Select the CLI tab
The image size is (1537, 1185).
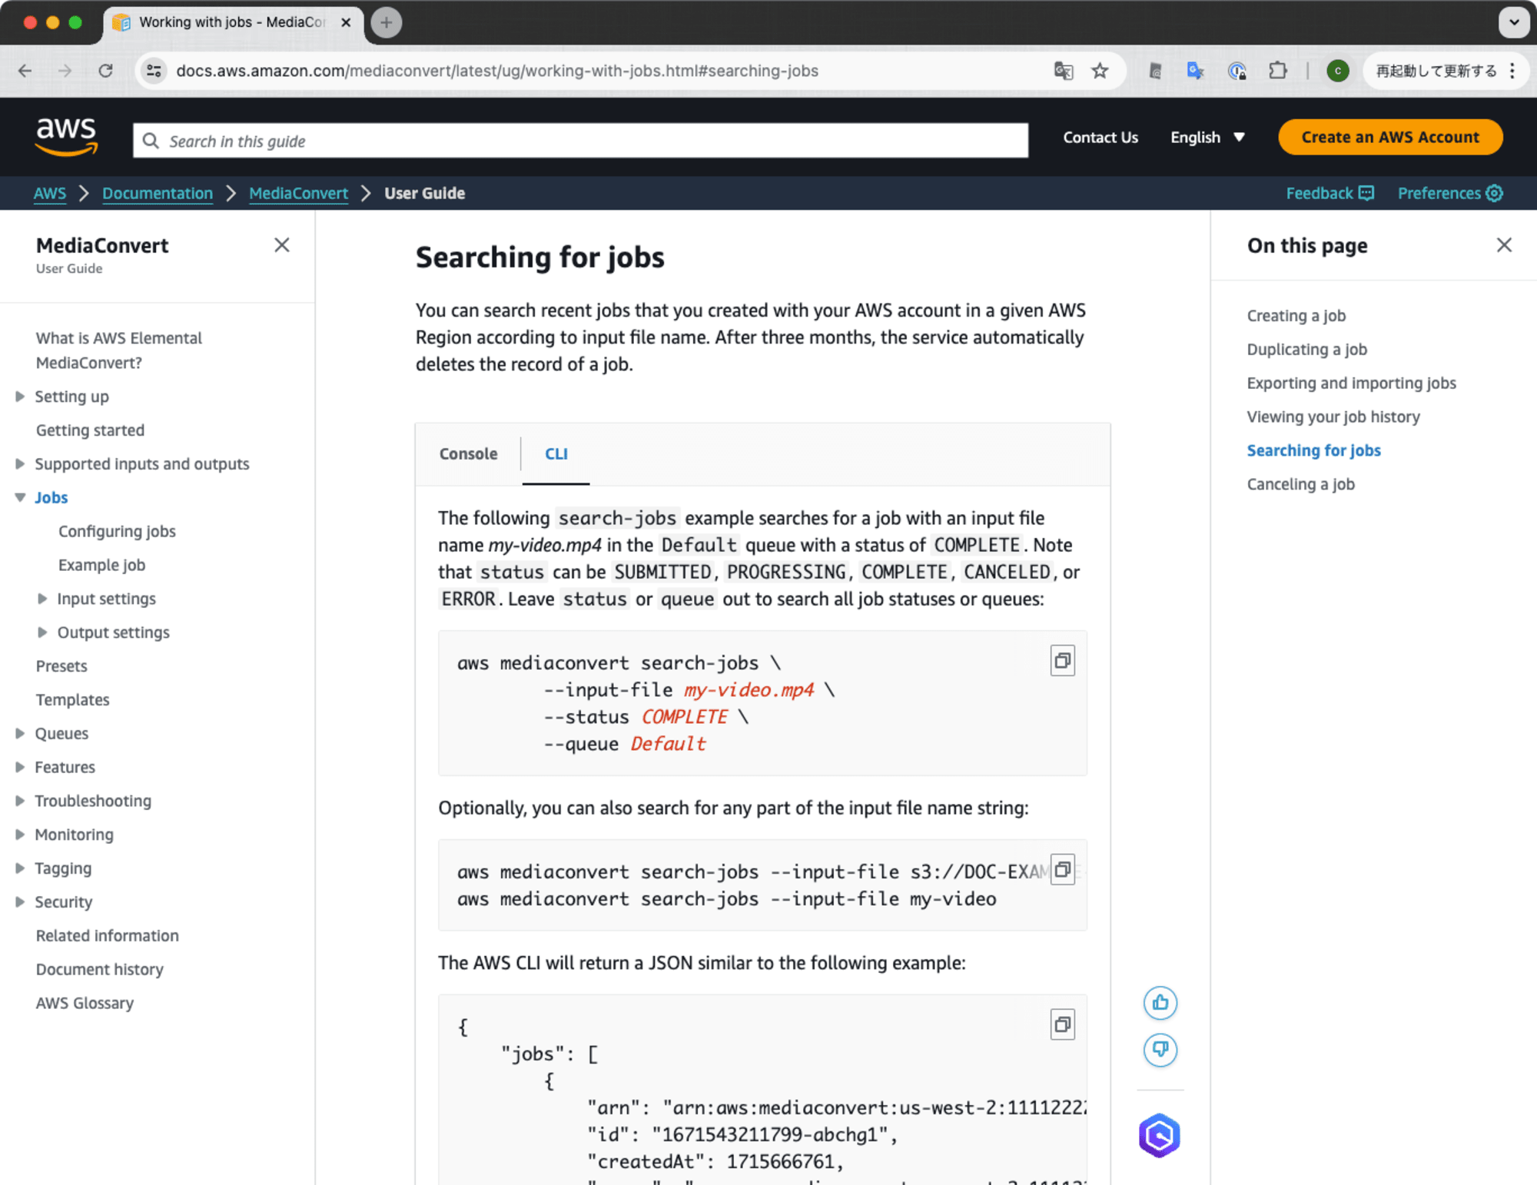556,453
